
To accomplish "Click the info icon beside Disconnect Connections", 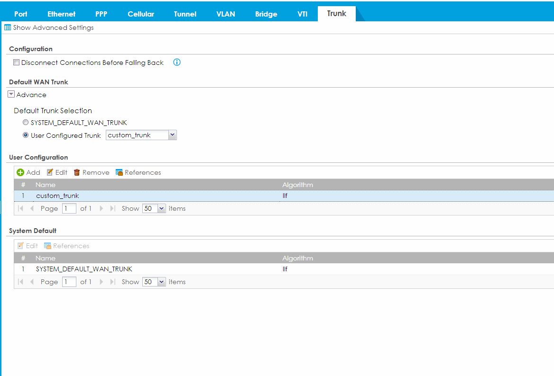I will coord(177,63).
